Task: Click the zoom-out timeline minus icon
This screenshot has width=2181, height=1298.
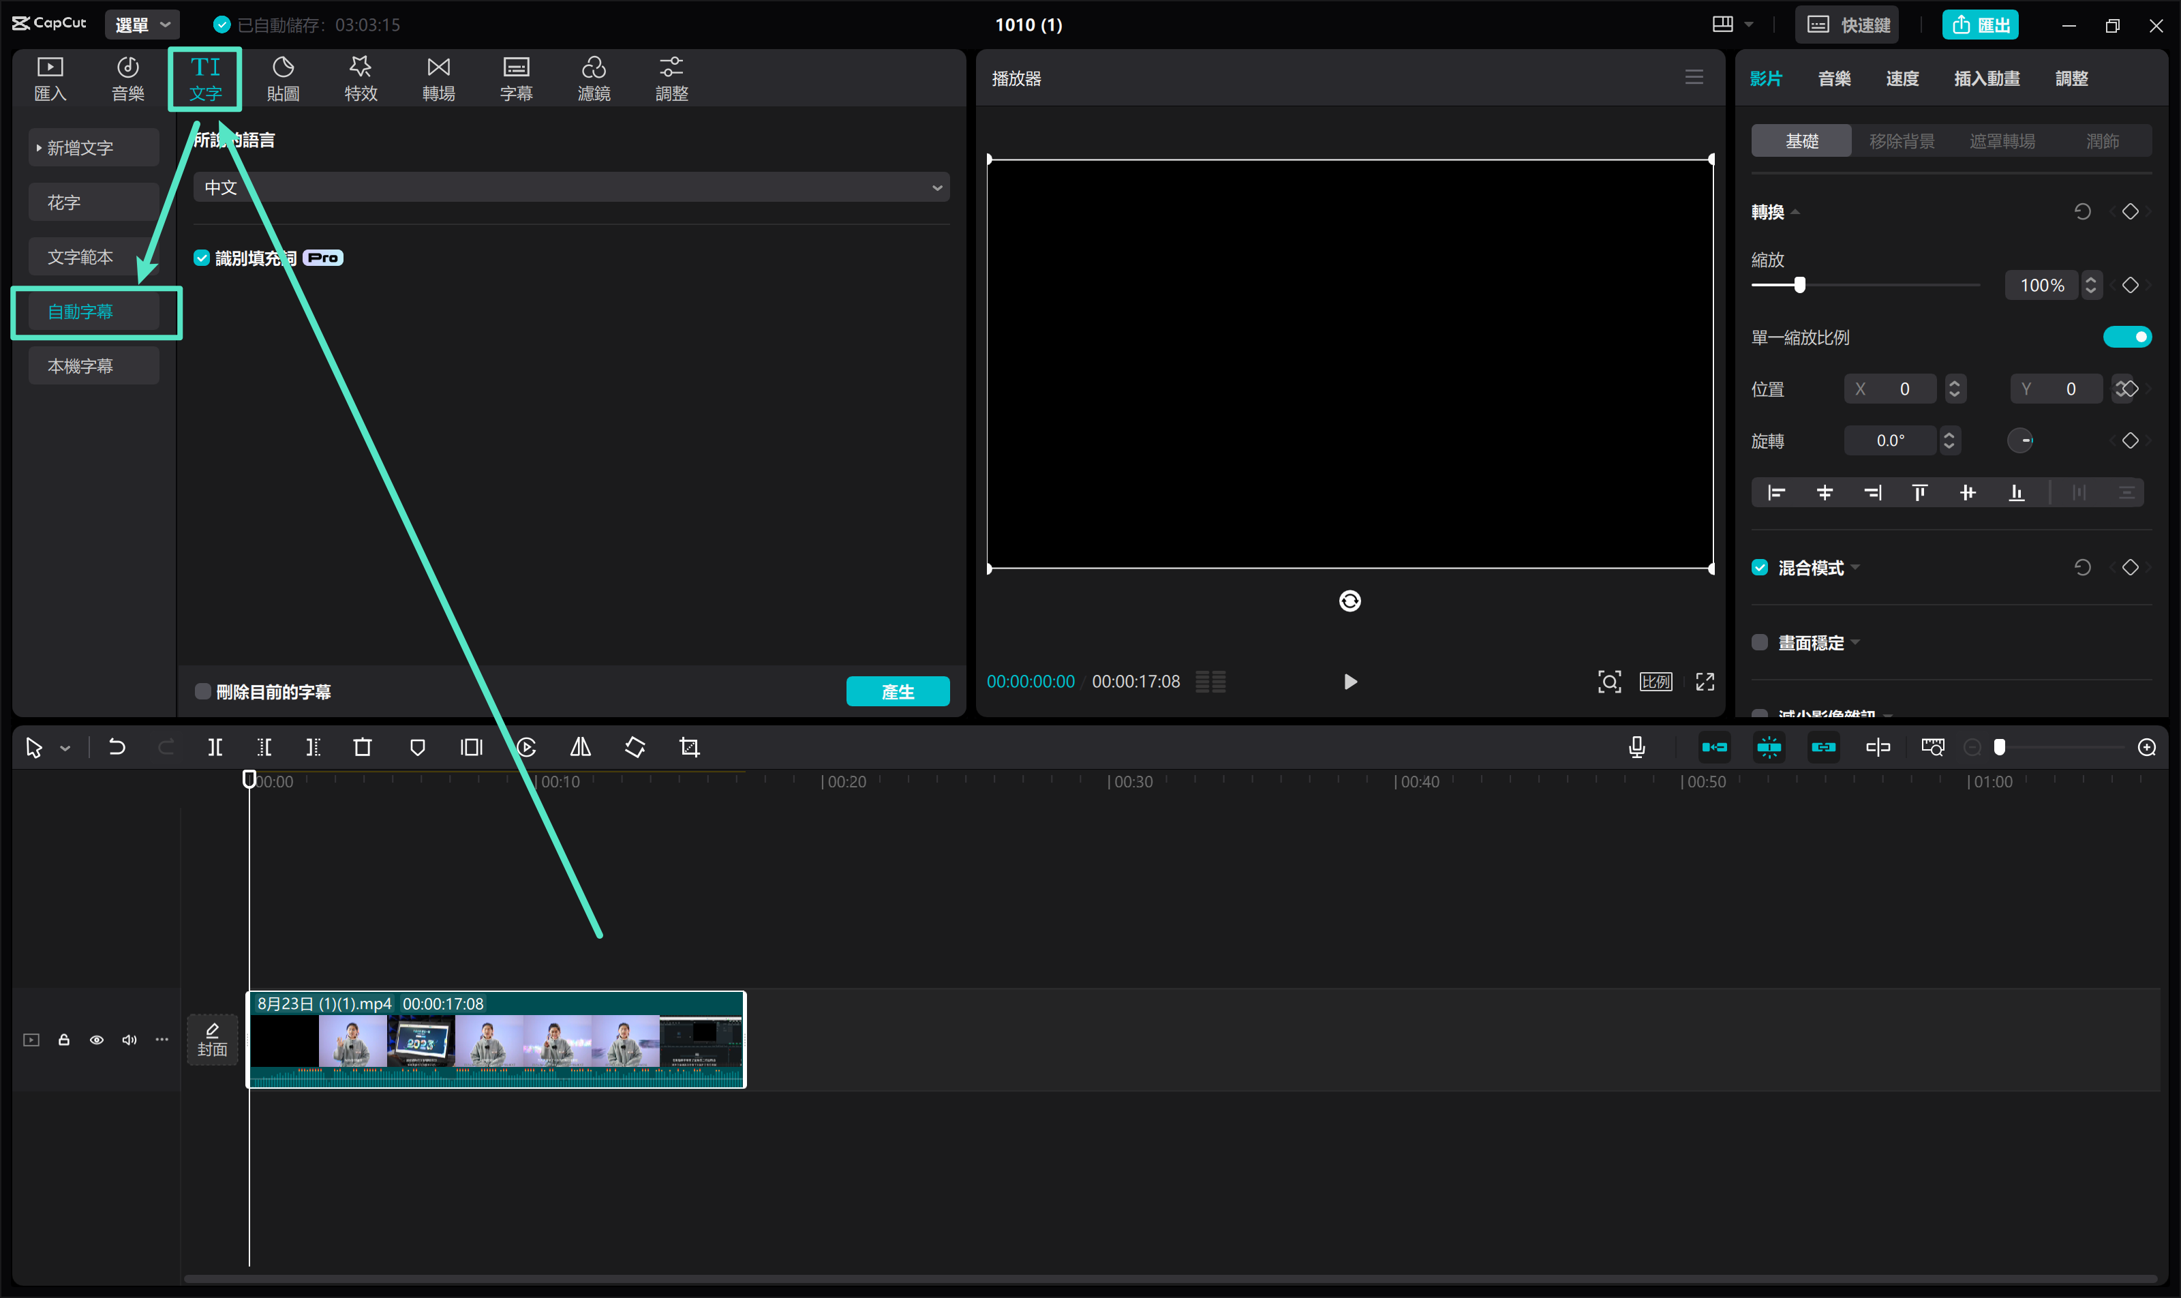Action: point(1973,747)
